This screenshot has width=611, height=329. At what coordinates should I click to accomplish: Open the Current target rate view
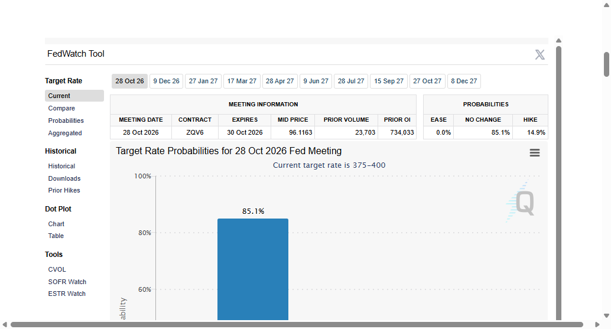point(74,96)
